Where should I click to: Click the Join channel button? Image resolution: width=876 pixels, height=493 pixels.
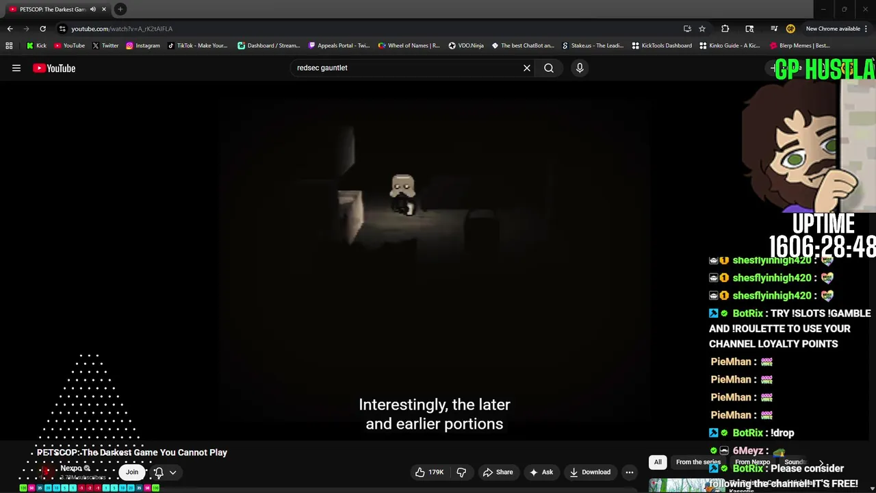(132, 472)
